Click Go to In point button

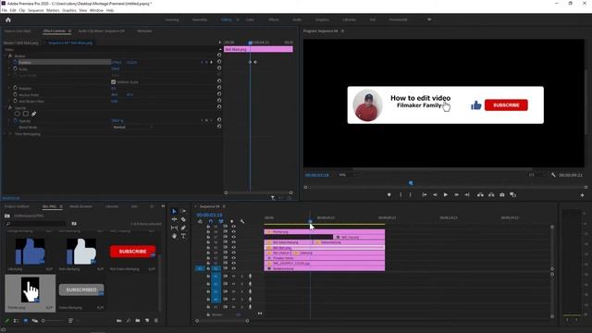pyautogui.click(x=425, y=195)
